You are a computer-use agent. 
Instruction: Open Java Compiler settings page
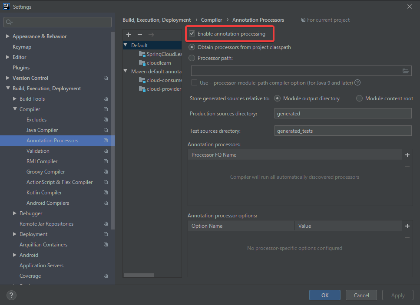(x=42, y=130)
